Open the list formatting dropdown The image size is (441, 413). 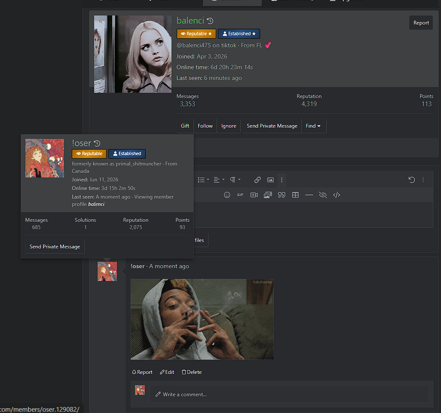[x=203, y=180]
